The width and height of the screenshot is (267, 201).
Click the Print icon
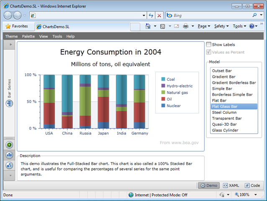pyautogui.click(x=186, y=26)
